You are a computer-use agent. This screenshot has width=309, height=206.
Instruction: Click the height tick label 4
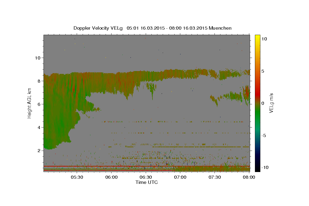point(39,127)
